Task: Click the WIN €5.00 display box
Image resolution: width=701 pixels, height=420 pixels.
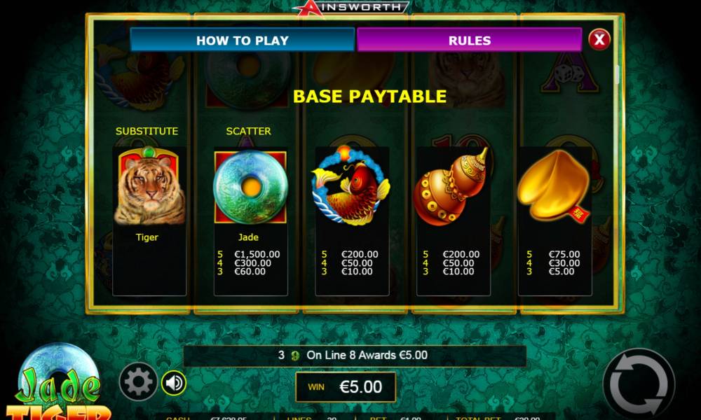Action: tap(346, 386)
